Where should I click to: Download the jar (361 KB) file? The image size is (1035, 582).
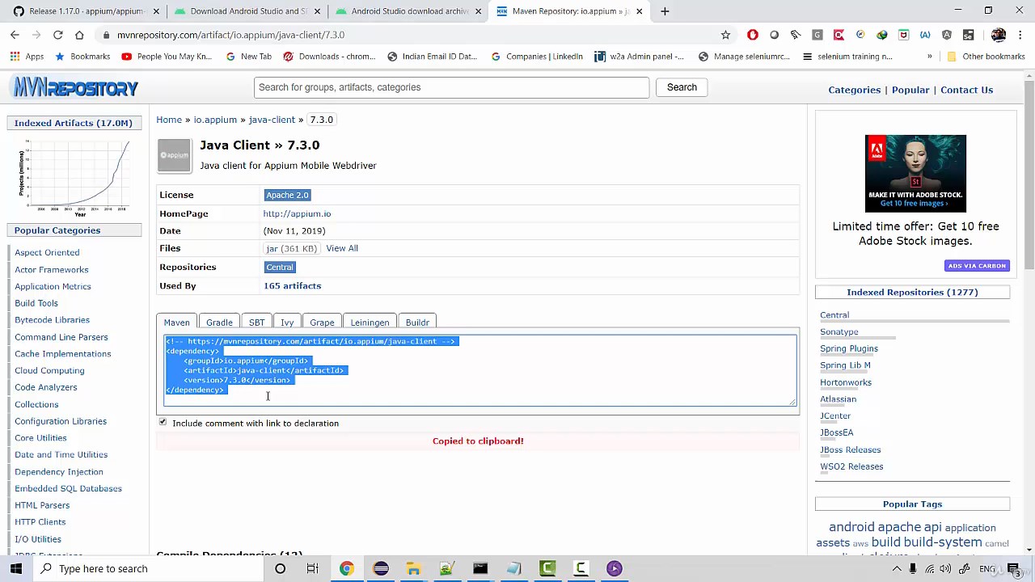pyautogui.click(x=291, y=249)
